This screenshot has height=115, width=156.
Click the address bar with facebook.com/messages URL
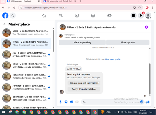(45, 8)
